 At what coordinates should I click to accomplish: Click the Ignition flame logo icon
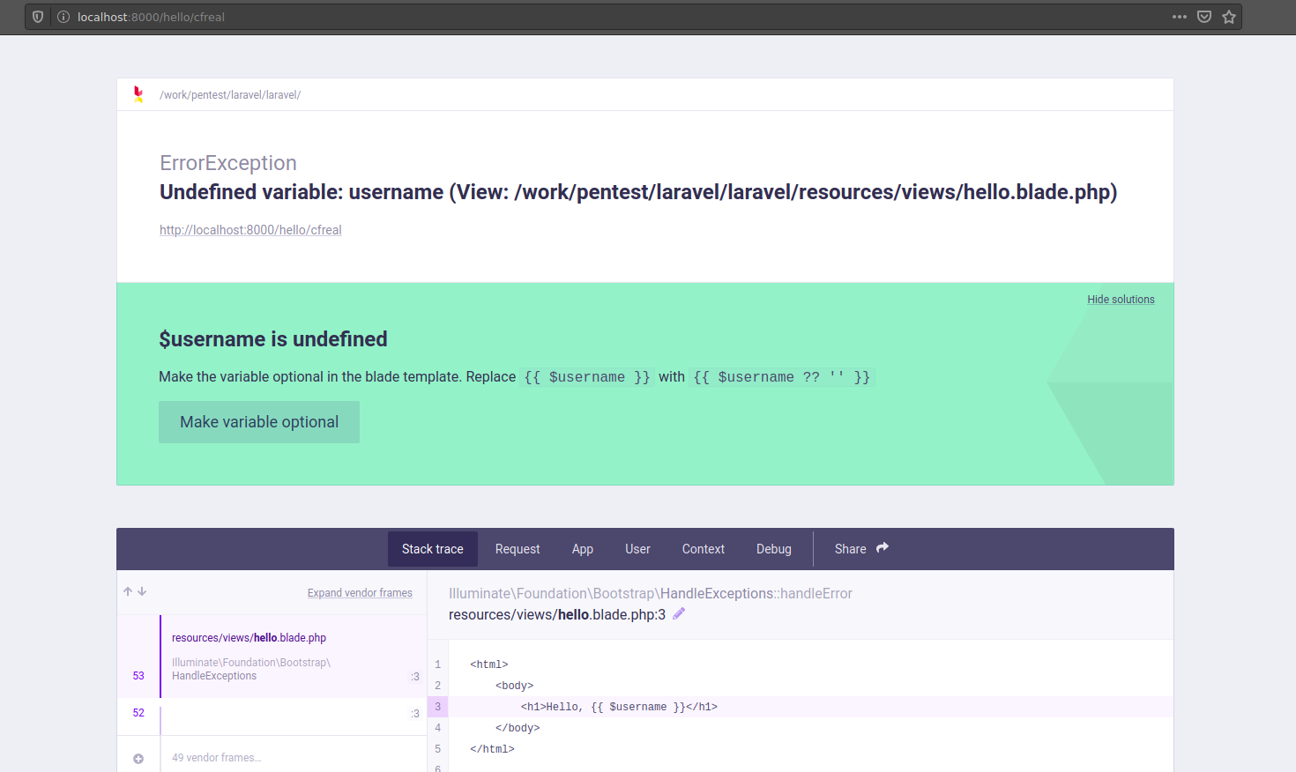coord(138,94)
